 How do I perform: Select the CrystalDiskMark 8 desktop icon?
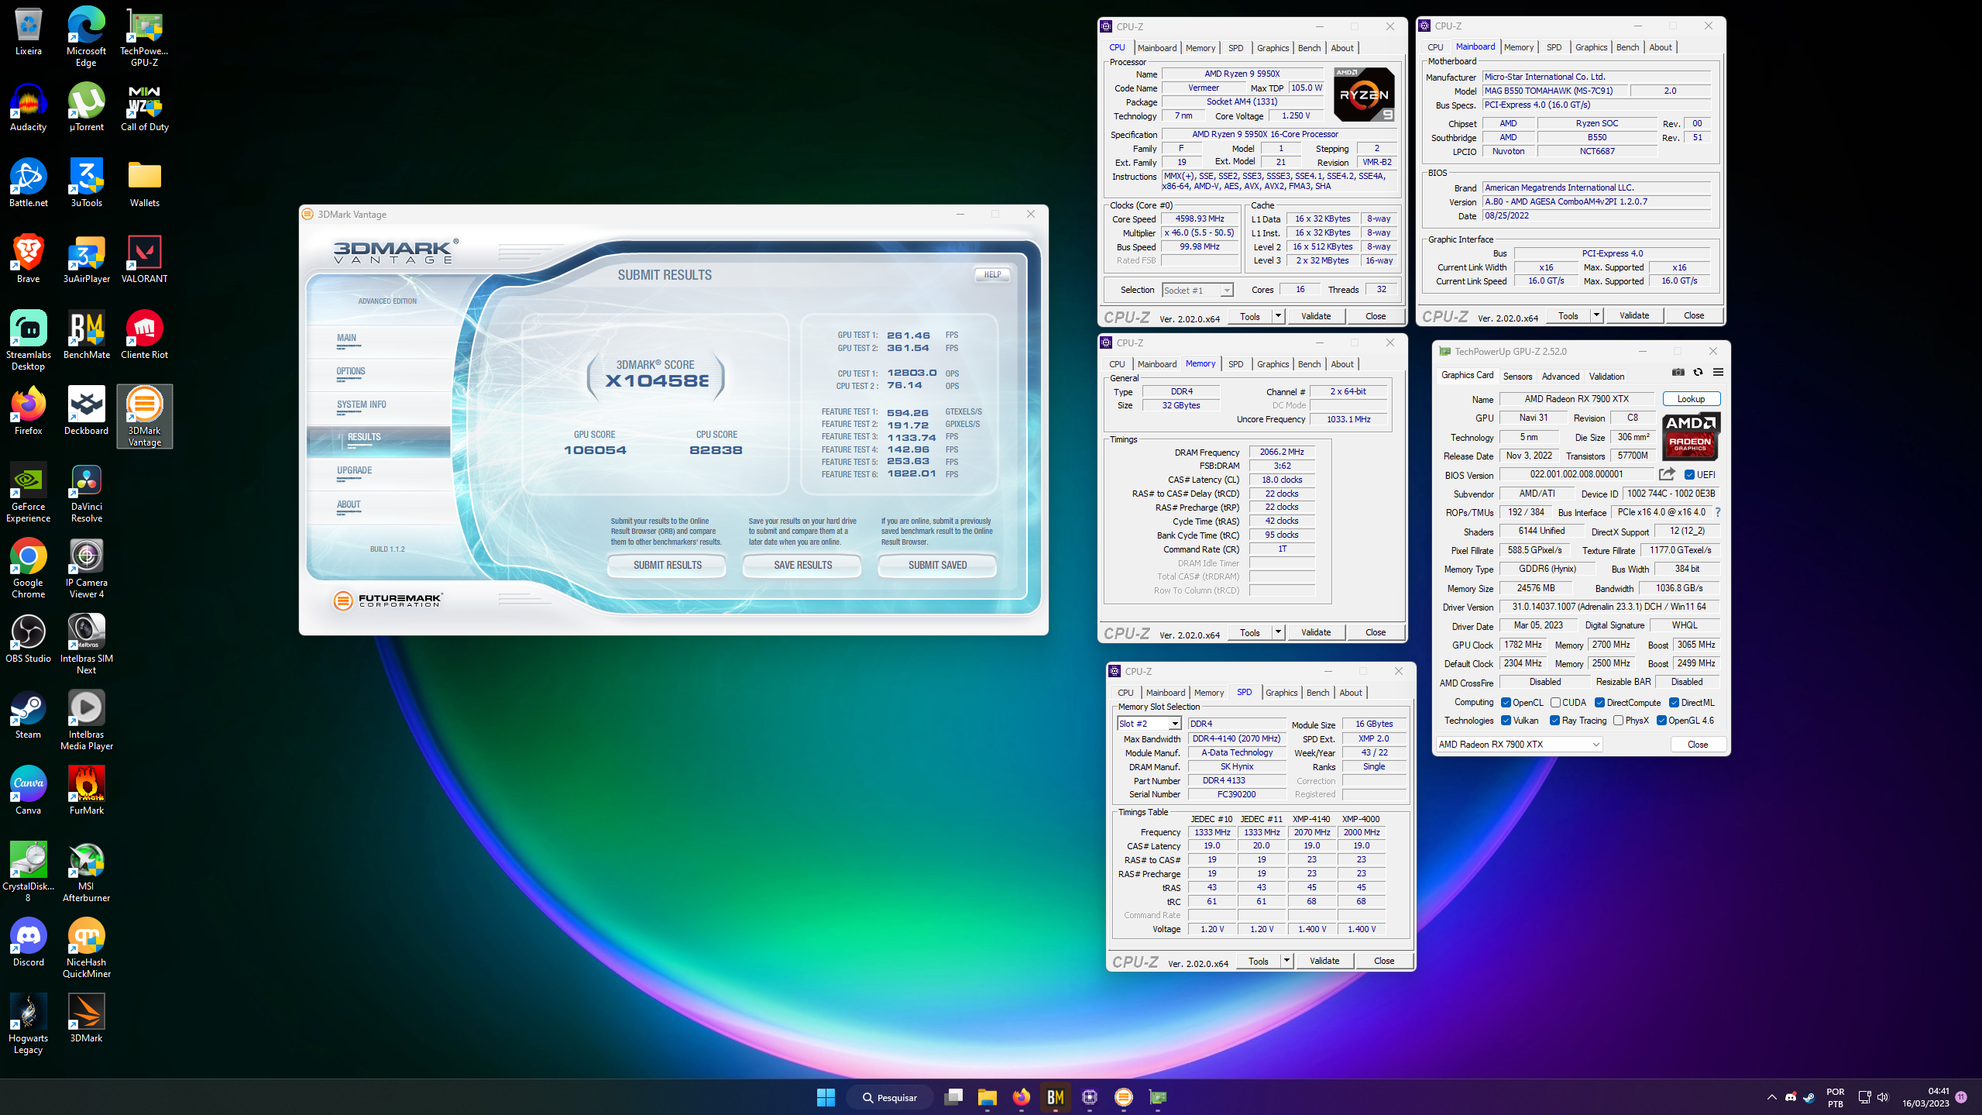point(29,872)
